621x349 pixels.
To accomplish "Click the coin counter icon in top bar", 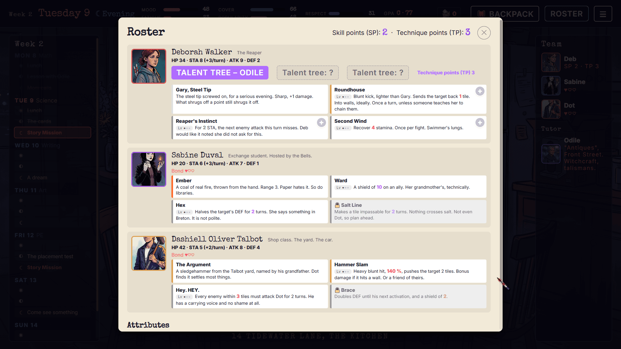I will click(x=446, y=14).
